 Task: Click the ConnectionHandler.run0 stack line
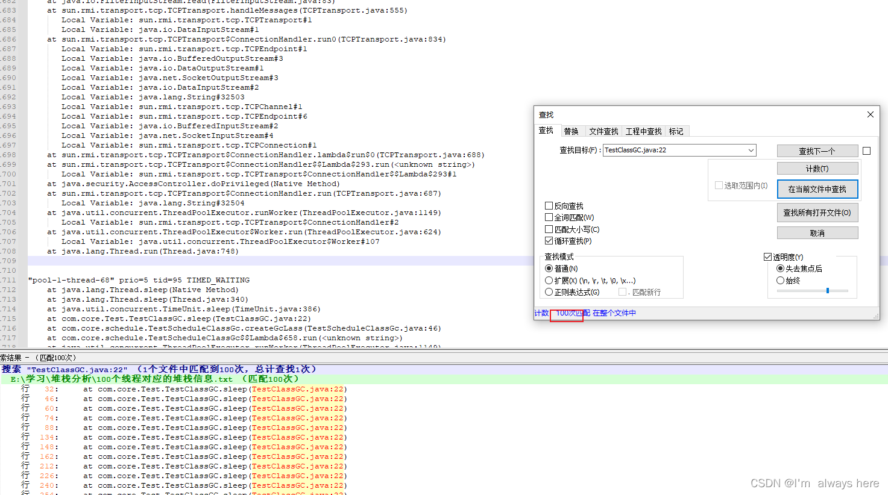pos(247,39)
